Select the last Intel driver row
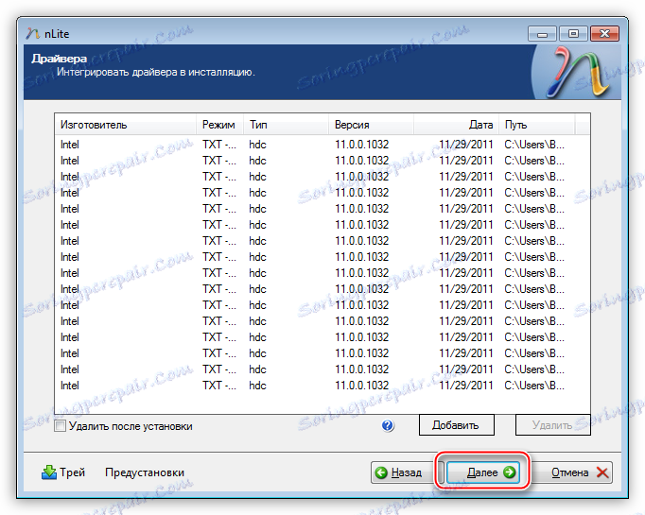 coord(322,386)
